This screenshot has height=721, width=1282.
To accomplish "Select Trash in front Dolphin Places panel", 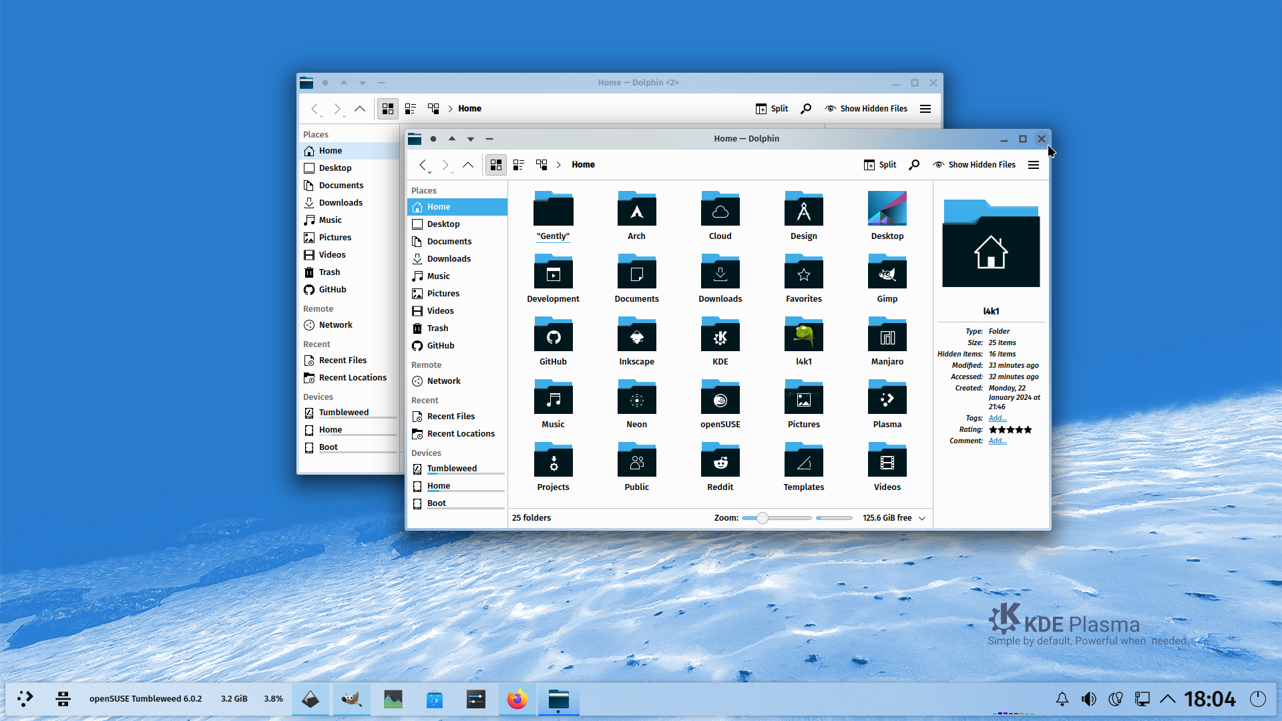I will coord(457,328).
